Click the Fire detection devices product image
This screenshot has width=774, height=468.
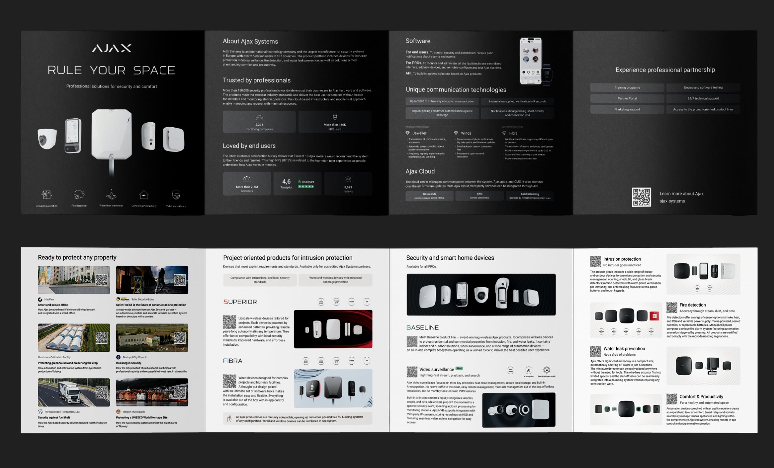pos(626,320)
